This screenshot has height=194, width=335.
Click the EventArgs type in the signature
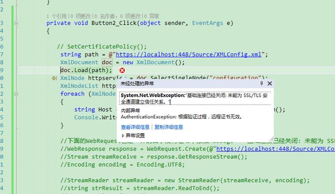pyautogui.click(x=208, y=23)
